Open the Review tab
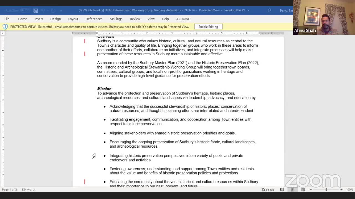The height and width of the screenshot is (199, 355). (x=135, y=19)
